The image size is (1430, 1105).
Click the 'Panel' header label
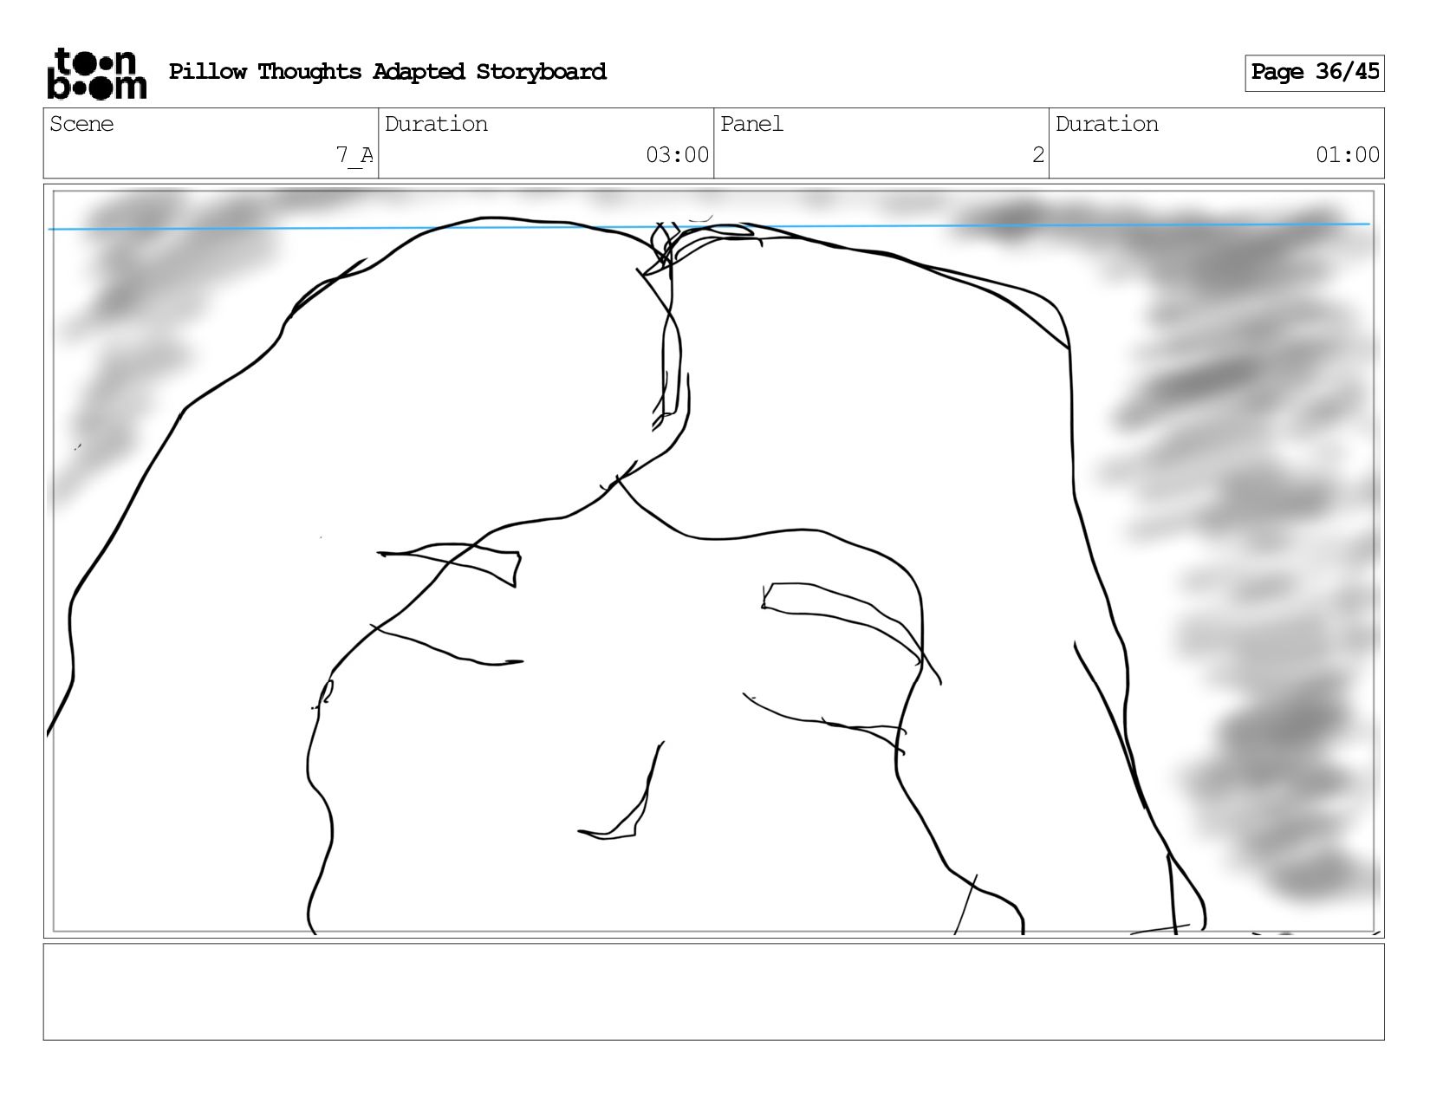click(x=751, y=124)
